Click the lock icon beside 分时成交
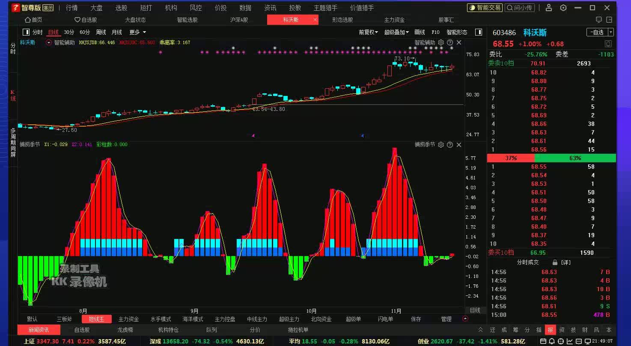The height and width of the screenshot is (346, 631). [x=555, y=262]
